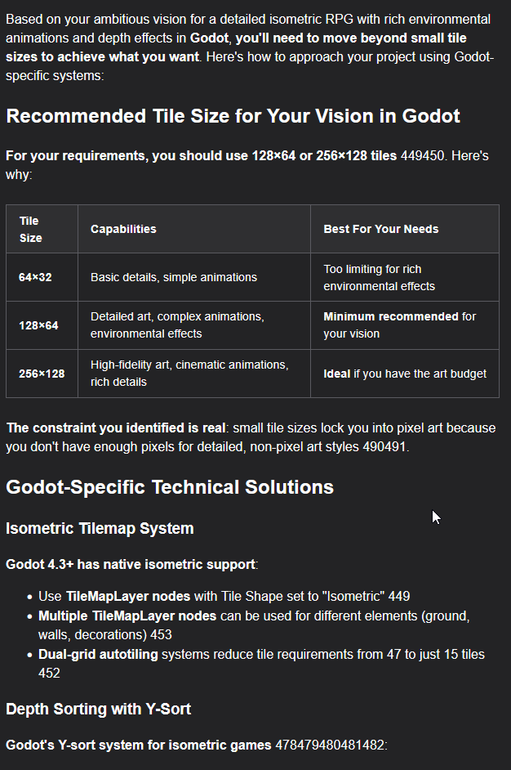This screenshot has height=770, width=511.
Task: Click citation 452 under dual-grid autotiling
Action: tap(49, 673)
